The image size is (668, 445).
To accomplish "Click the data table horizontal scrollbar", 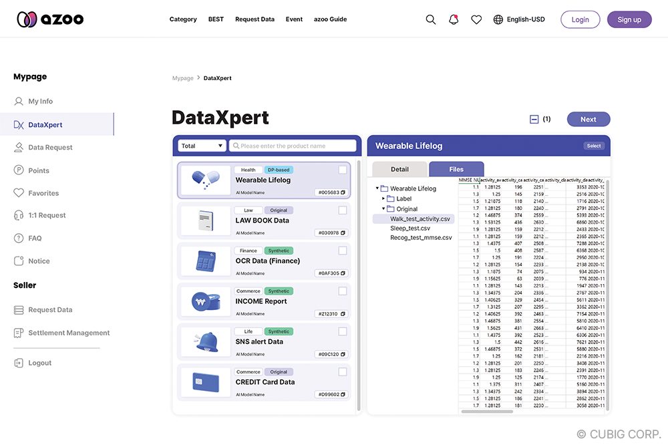I will (x=487, y=412).
